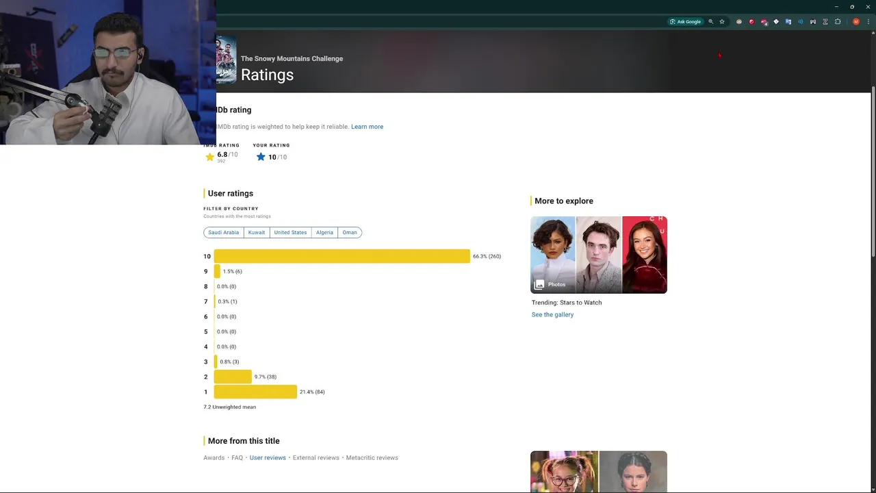876x493 pixels.
Task: Open the page zoom magnifier icon
Action: [x=710, y=21]
